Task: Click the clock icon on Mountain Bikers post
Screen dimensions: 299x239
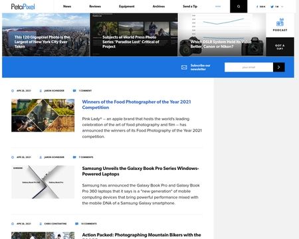Action: pyautogui.click(x=13, y=224)
